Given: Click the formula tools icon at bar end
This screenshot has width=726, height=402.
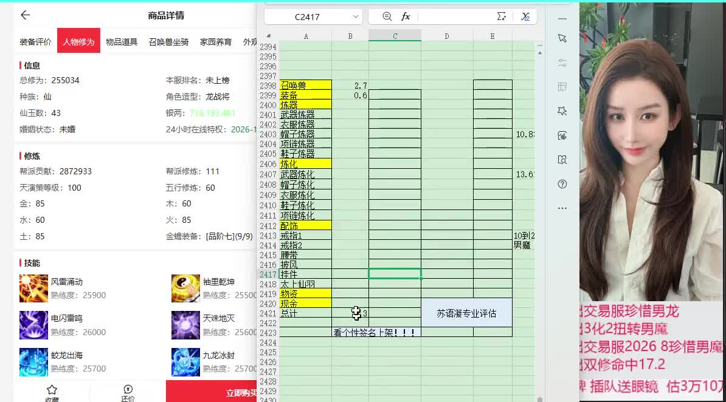Looking at the screenshot, I should tap(525, 16).
